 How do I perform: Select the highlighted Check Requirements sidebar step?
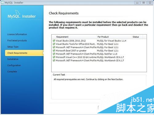(24, 53)
